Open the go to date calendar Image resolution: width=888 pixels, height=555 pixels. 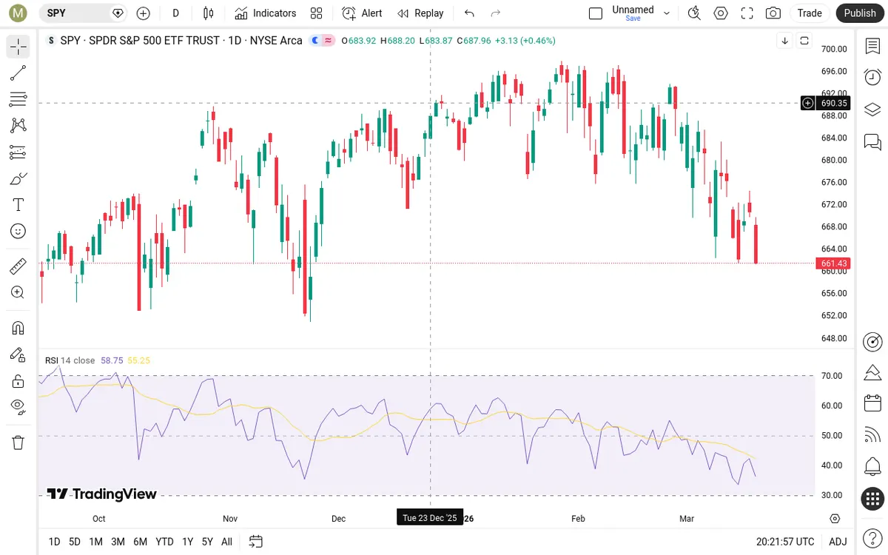coord(256,542)
